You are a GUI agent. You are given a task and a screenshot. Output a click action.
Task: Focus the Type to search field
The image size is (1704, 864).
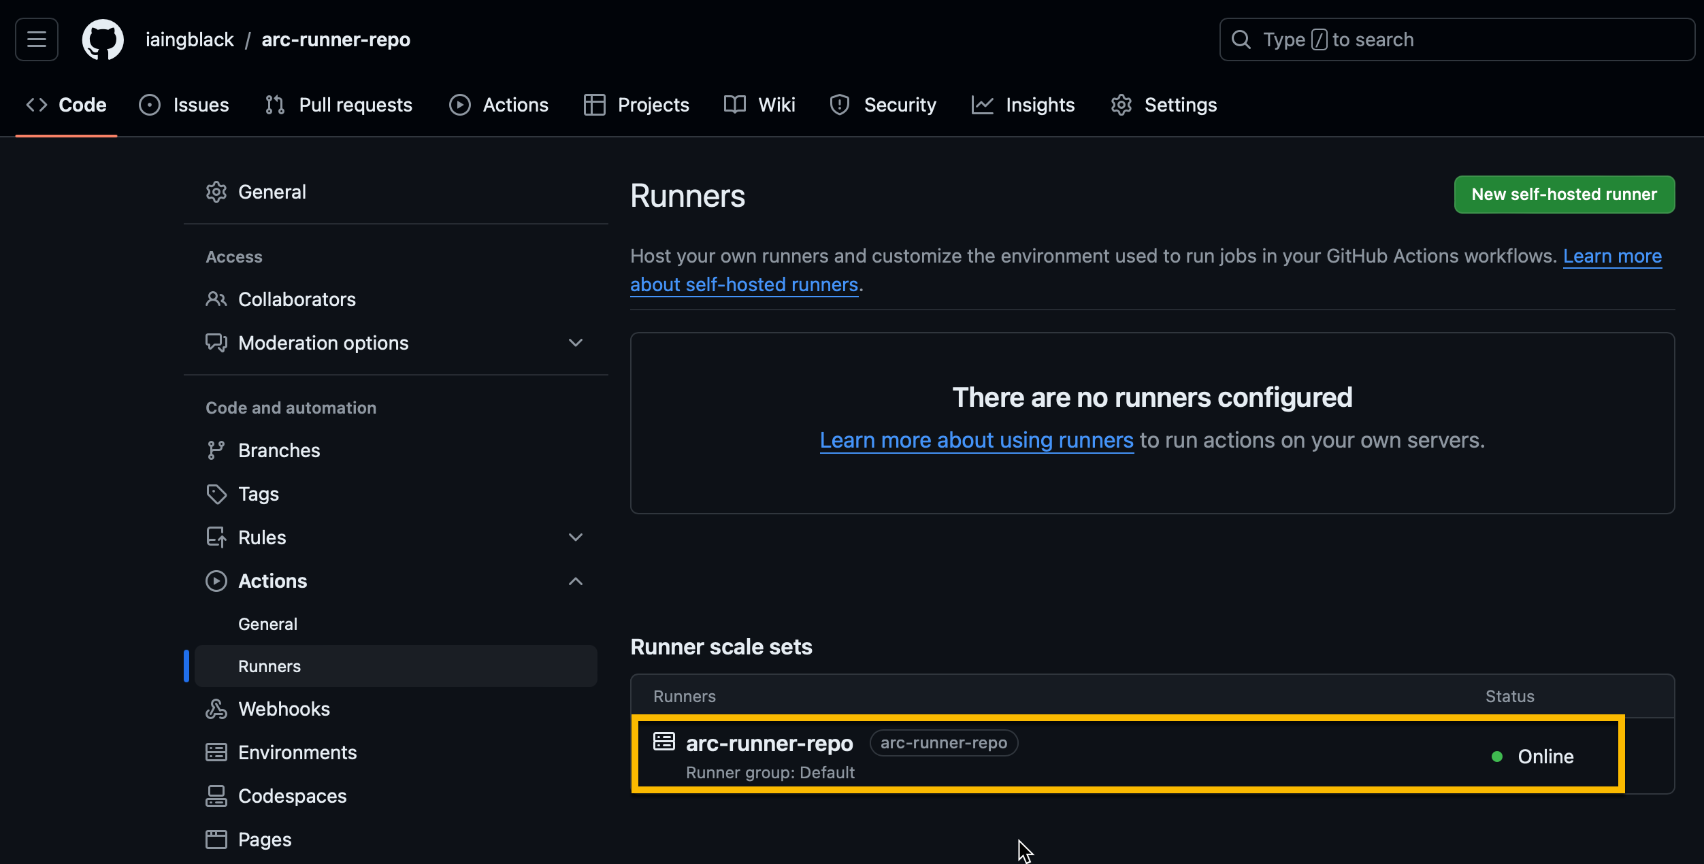(x=1457, y=39)
